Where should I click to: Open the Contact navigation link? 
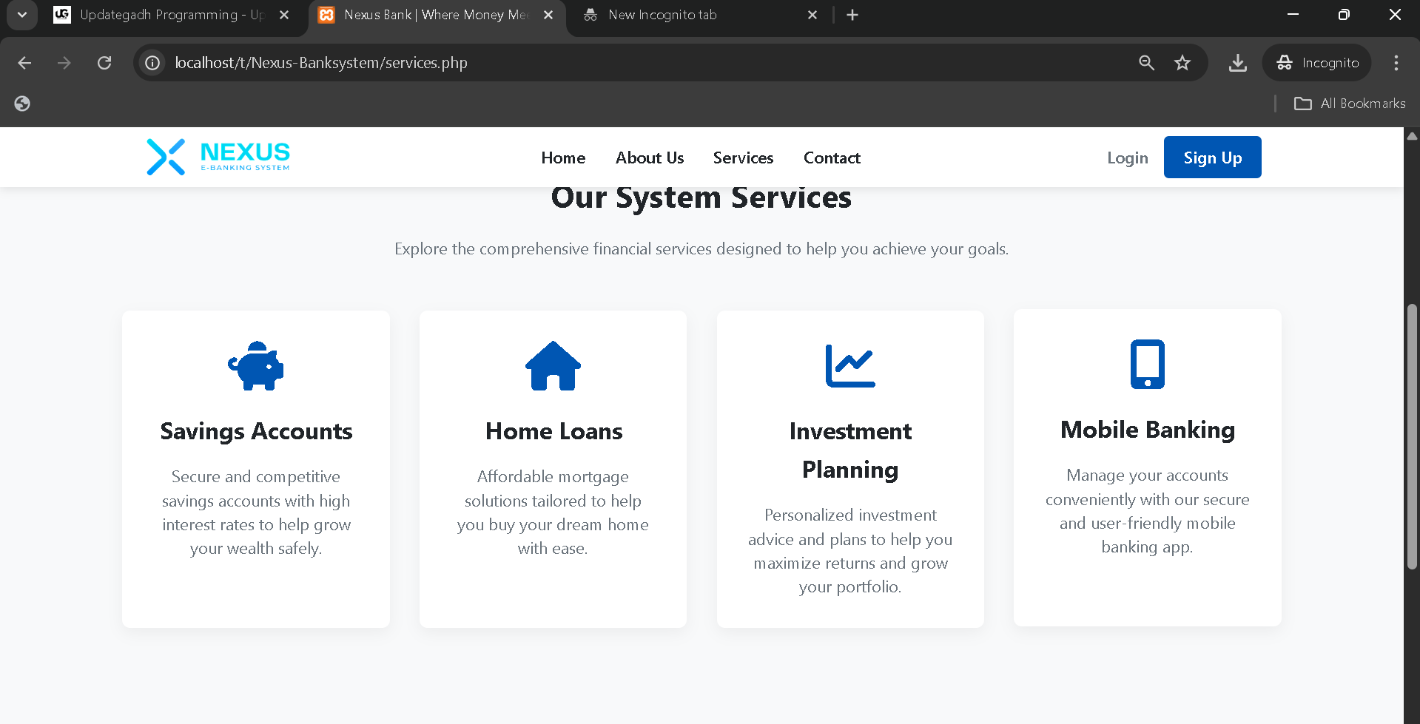click(x=832, y=158)
